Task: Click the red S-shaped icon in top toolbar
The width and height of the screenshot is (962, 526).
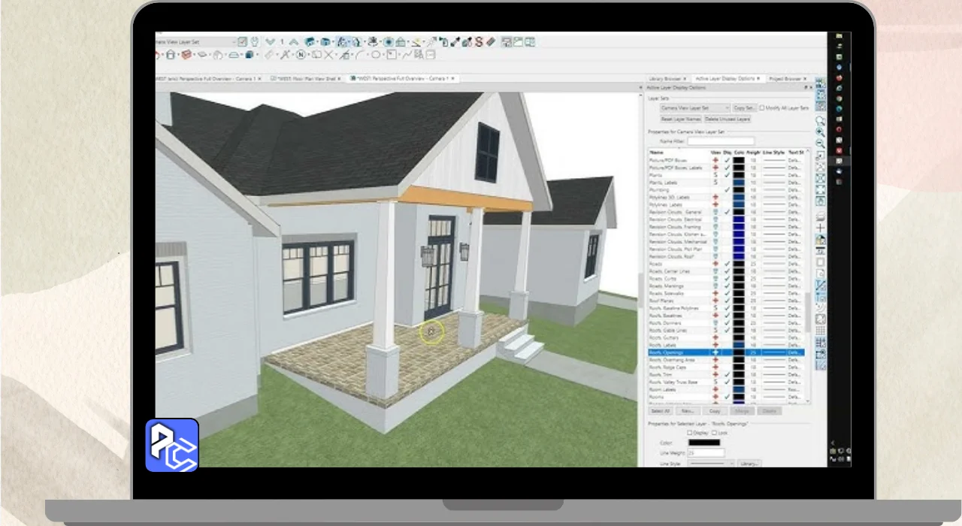Action: coord(479,41)
